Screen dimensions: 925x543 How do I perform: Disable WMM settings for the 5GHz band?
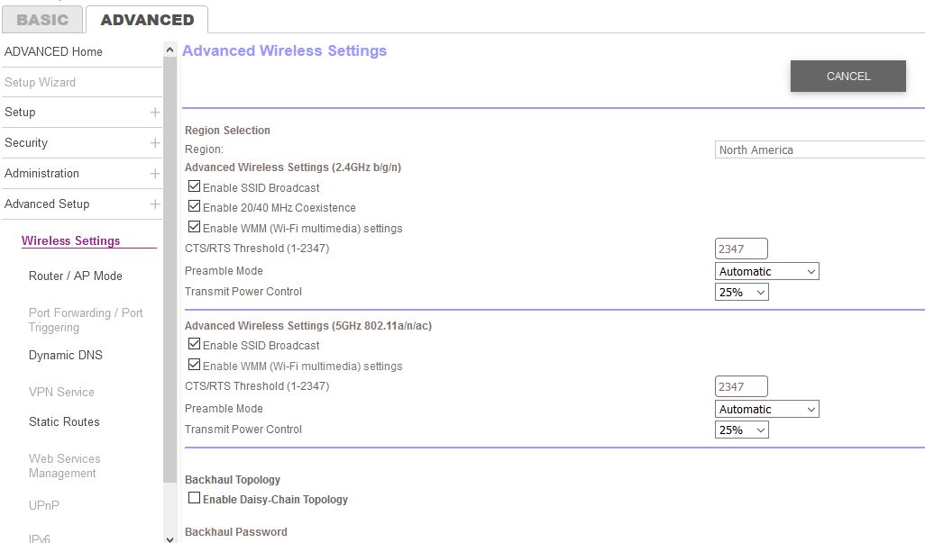pyautogui.click(x=194, y=365)
